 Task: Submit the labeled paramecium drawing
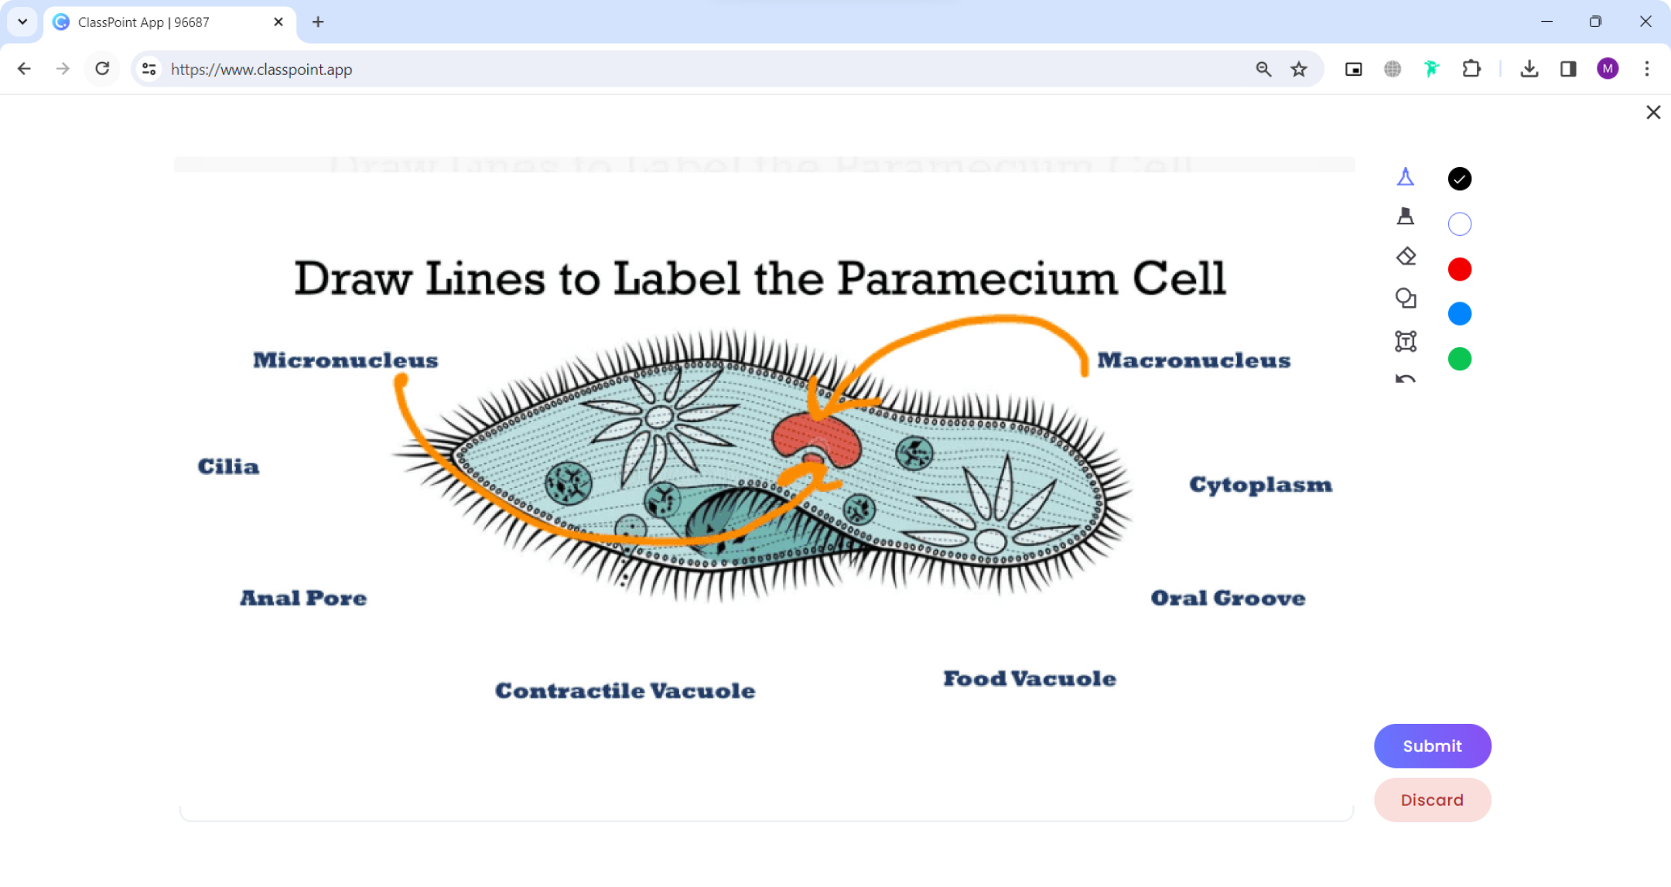point(1432,745)
